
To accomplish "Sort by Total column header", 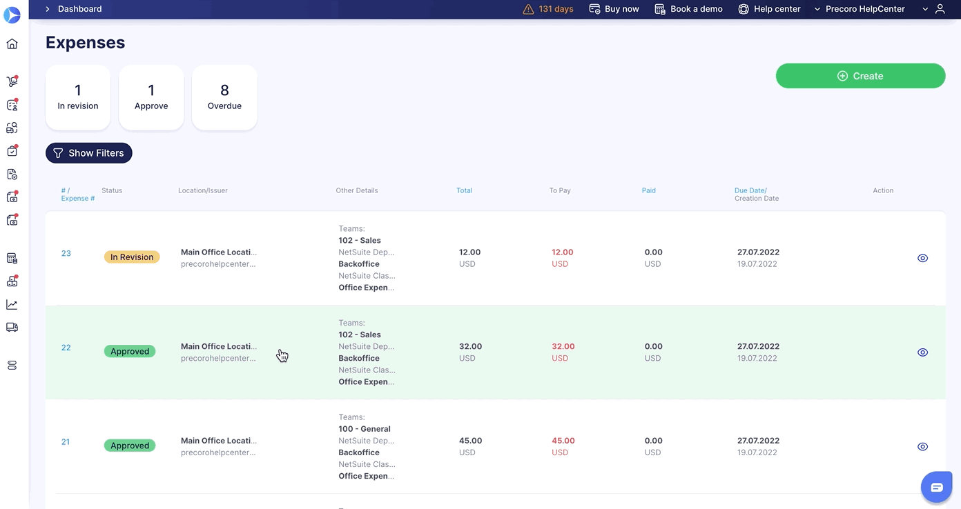I will [465, 190].
